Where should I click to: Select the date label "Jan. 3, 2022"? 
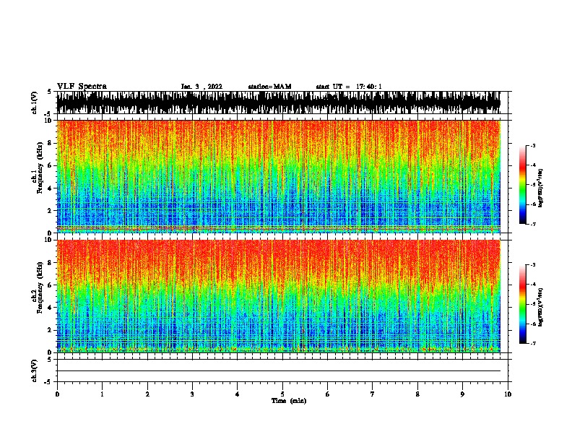(201, 87)
